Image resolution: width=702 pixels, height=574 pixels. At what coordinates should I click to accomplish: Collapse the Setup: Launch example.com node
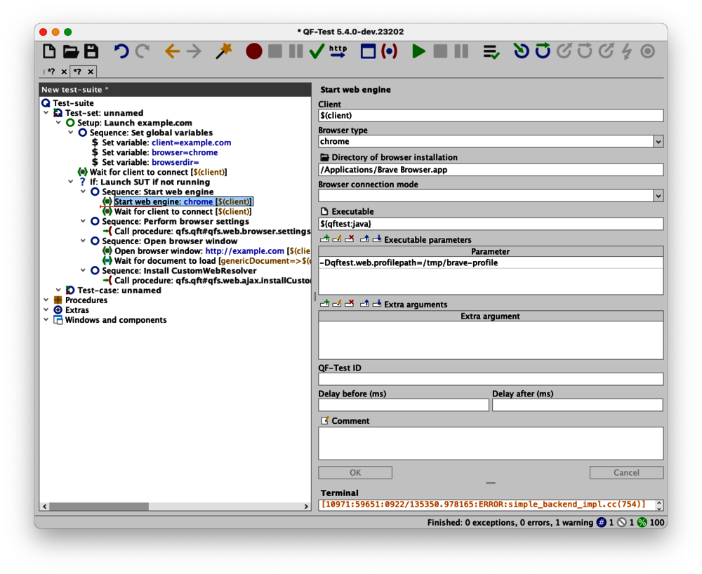(x=59, y=122)
